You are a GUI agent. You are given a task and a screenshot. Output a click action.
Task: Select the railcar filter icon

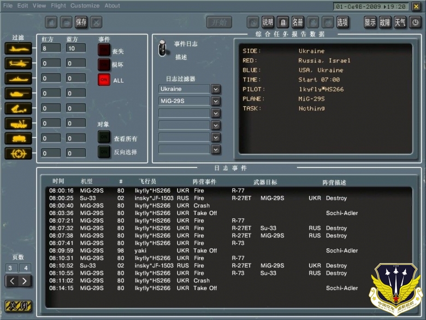click(19, 138)
